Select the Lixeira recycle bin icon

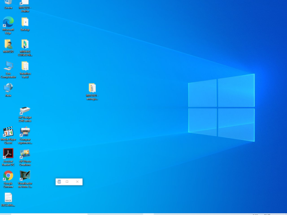click(8, 4)
